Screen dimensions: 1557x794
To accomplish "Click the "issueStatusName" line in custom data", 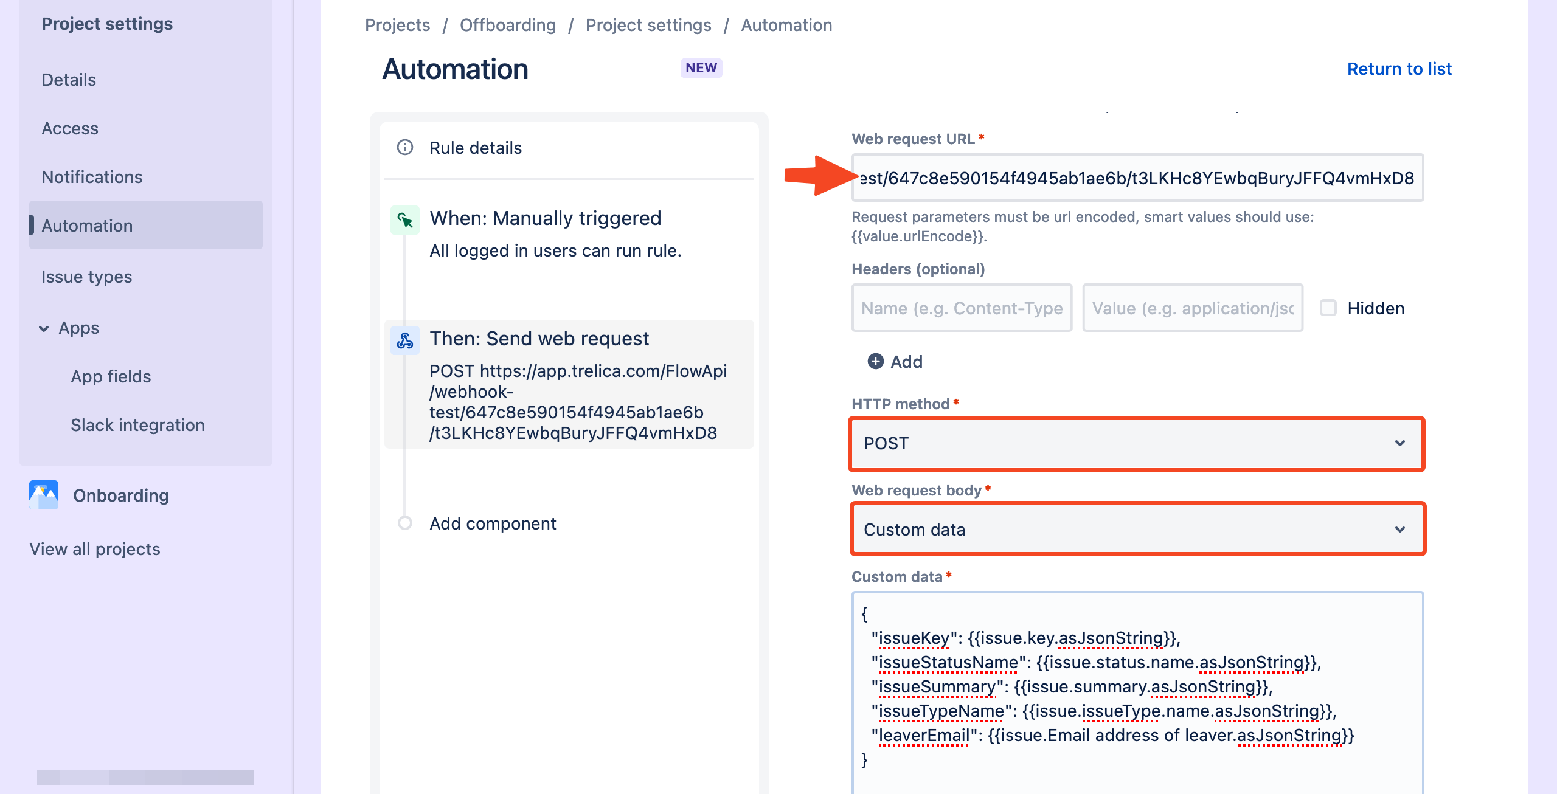I will coord(1097,663).
